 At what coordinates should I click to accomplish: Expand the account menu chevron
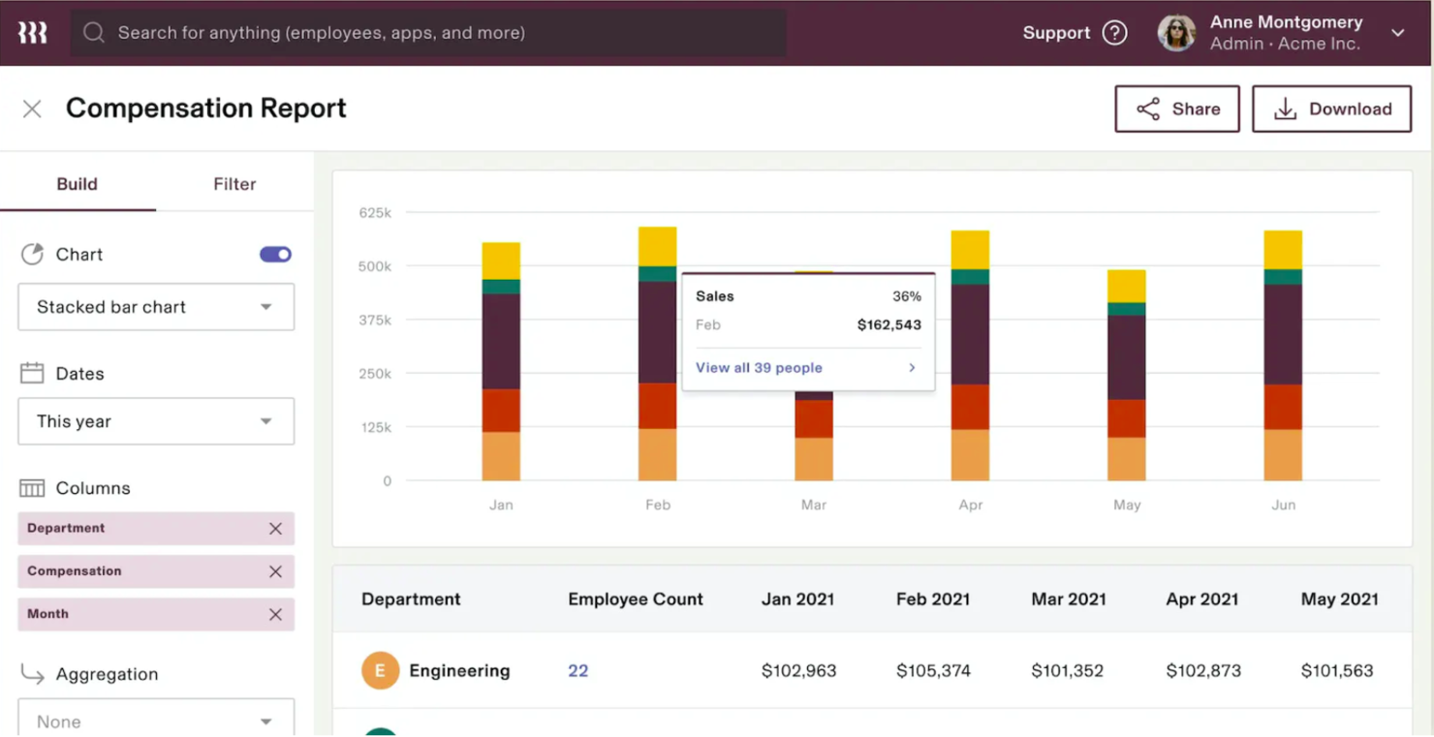(x=1398, y=33)
